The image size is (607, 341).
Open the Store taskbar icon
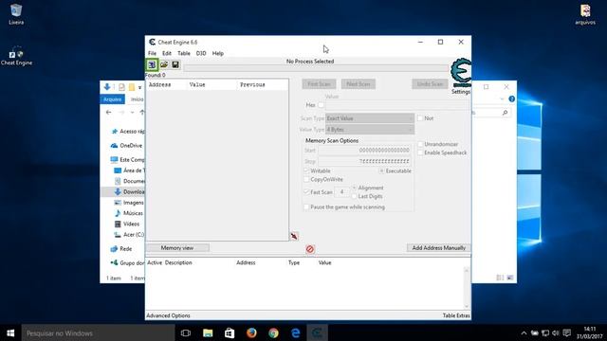pyautogui.click(x=230, y=332)
